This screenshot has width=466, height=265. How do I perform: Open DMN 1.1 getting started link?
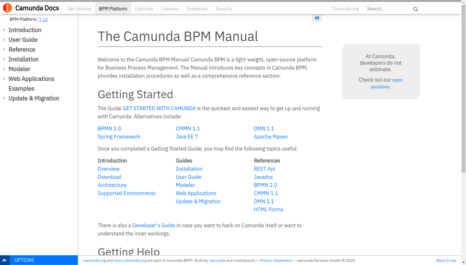click(x=264, y=128)
